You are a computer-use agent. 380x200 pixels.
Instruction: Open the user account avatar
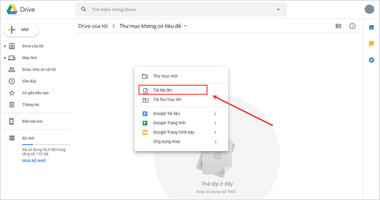pos(369,9)
